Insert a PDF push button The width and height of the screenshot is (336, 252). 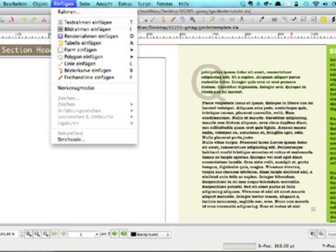tap(274, 20)
